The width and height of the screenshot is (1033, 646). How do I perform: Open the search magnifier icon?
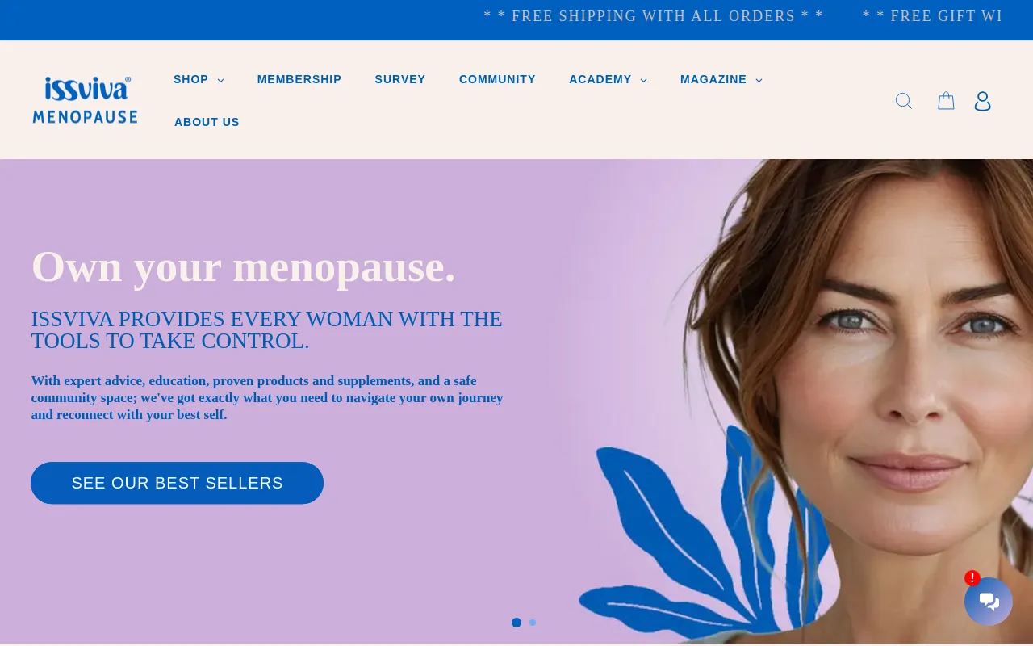[904, 101]
